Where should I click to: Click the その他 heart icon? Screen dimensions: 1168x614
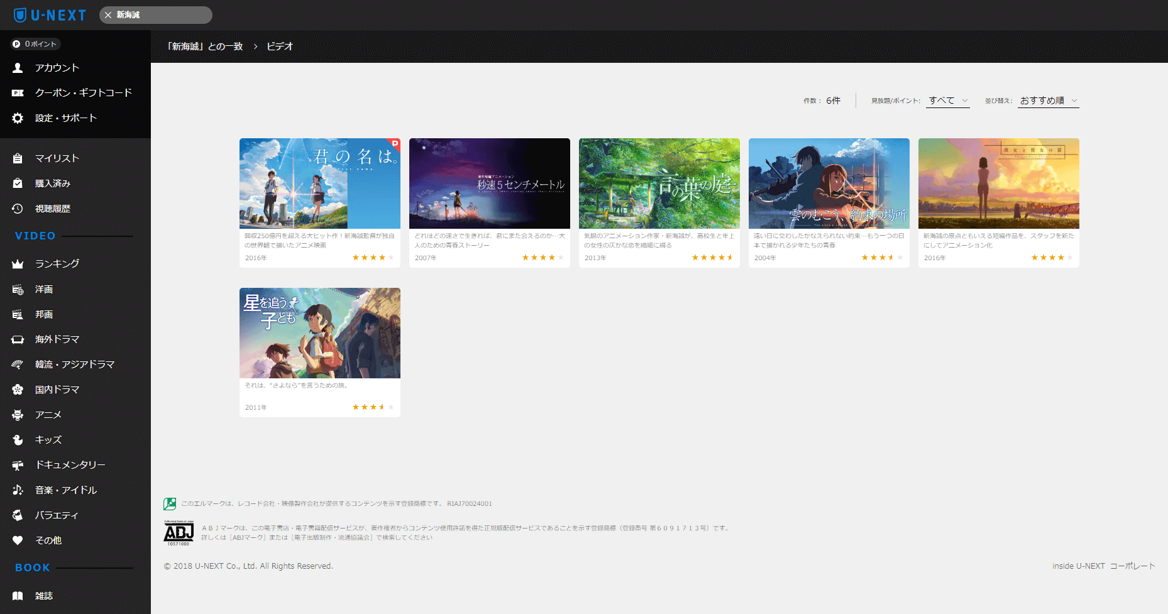click(x=18, y=540)
